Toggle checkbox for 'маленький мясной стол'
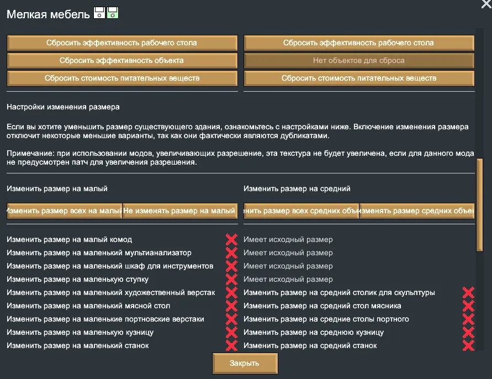This screenshot has width=492, height=379. [x=231, y=306]
